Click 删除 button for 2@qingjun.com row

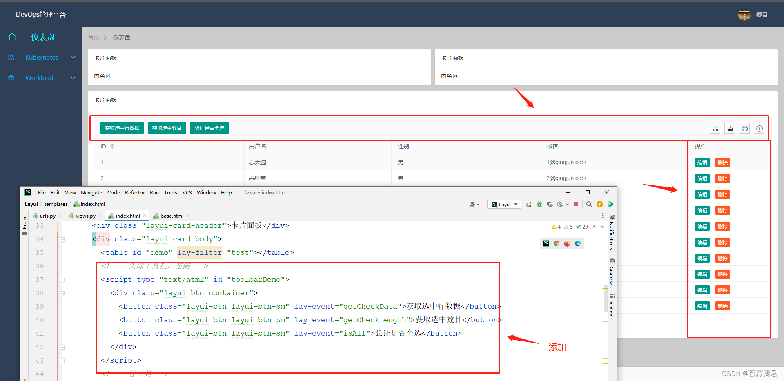point(723,178)
